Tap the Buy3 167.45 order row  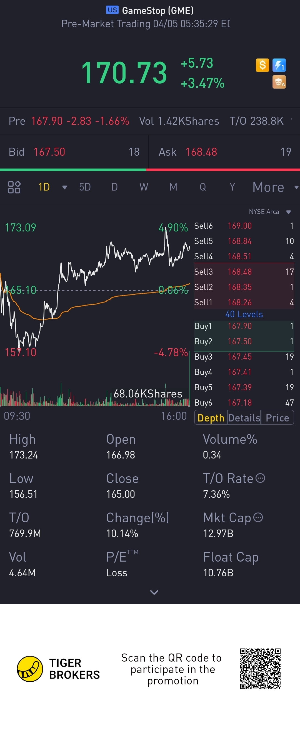tap(244, 357)
